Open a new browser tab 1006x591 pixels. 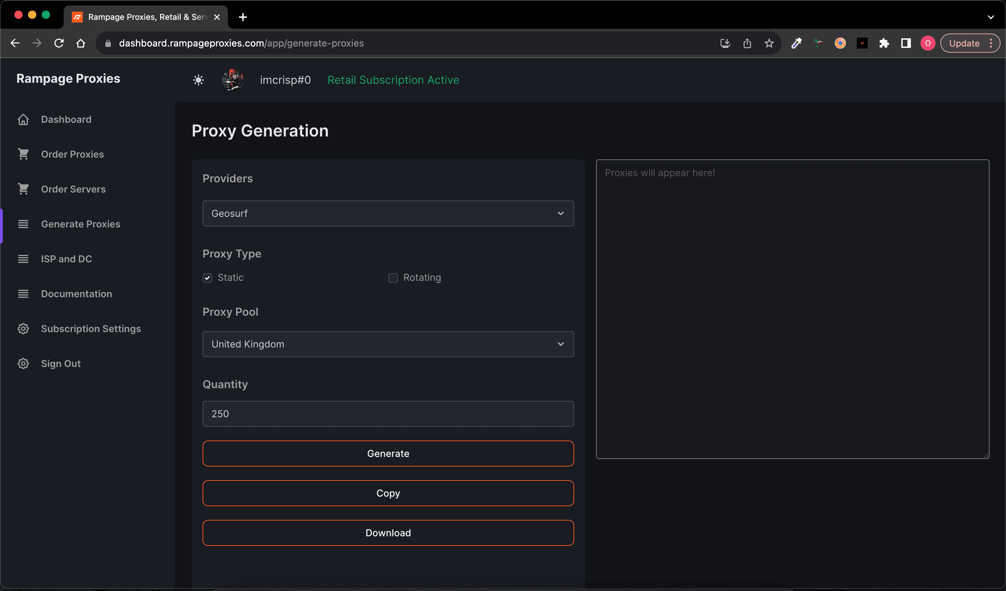pyautogui.click(x=243, y=17)
